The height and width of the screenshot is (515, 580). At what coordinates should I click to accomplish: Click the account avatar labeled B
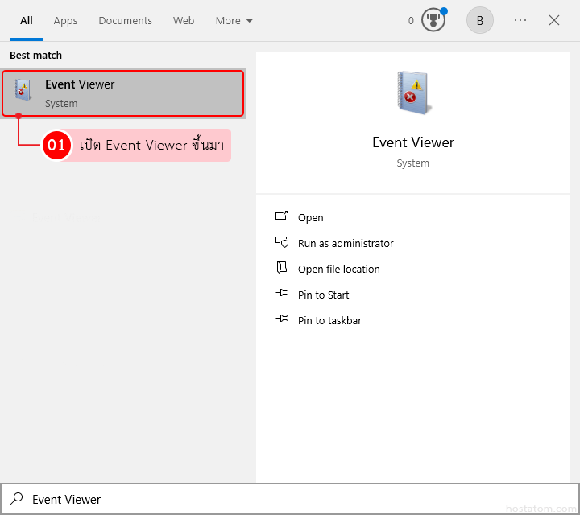(480, 21)
